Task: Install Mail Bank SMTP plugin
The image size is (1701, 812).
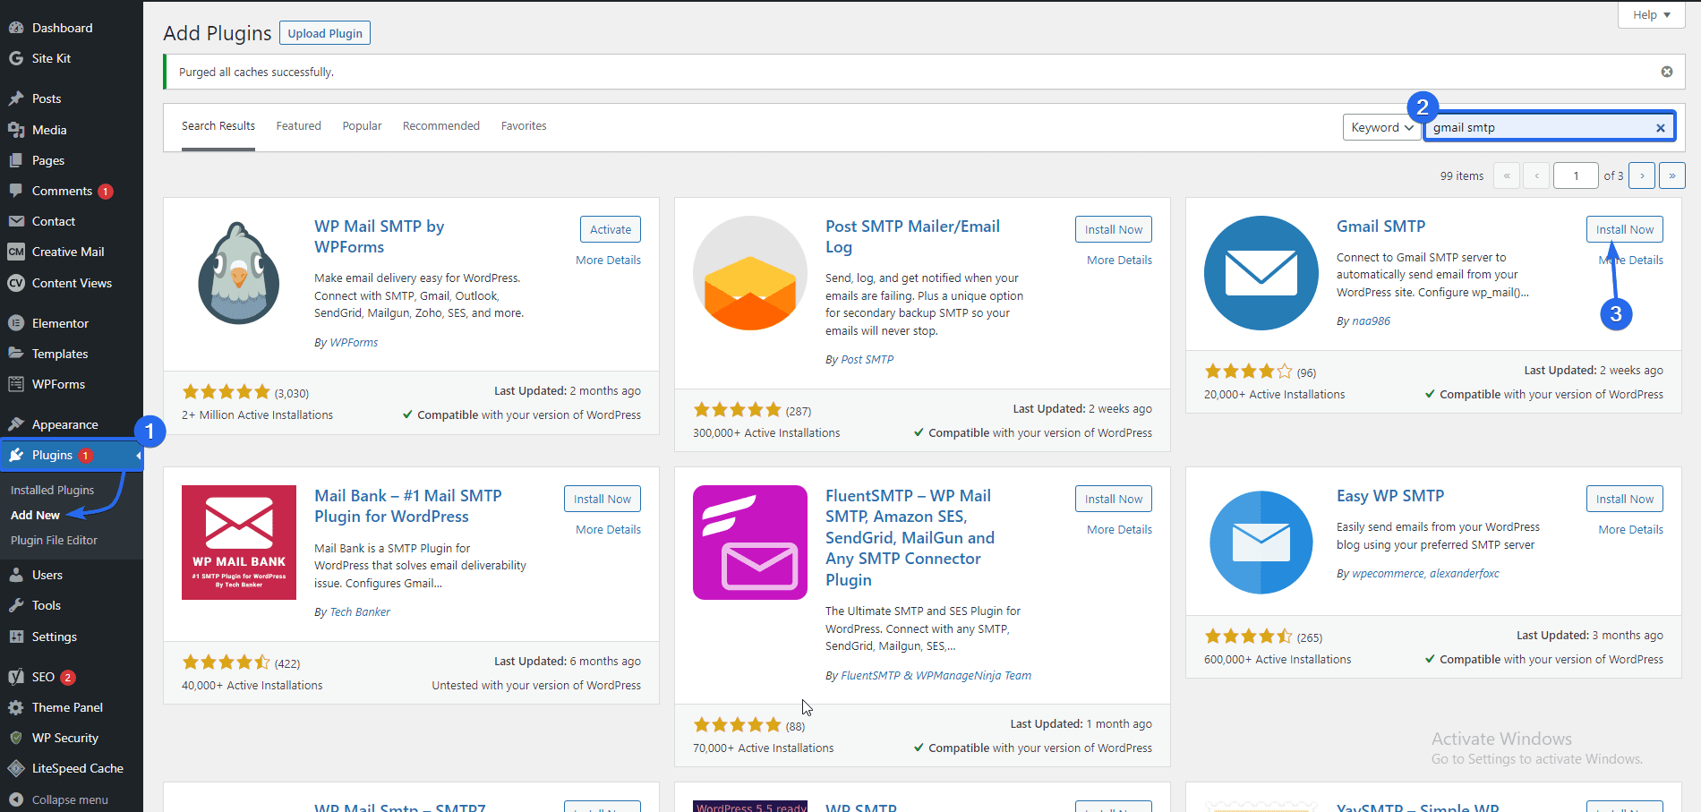Action: (603, 499)
